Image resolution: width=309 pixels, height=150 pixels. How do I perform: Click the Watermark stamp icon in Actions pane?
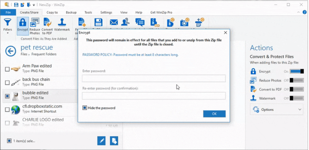253,98
